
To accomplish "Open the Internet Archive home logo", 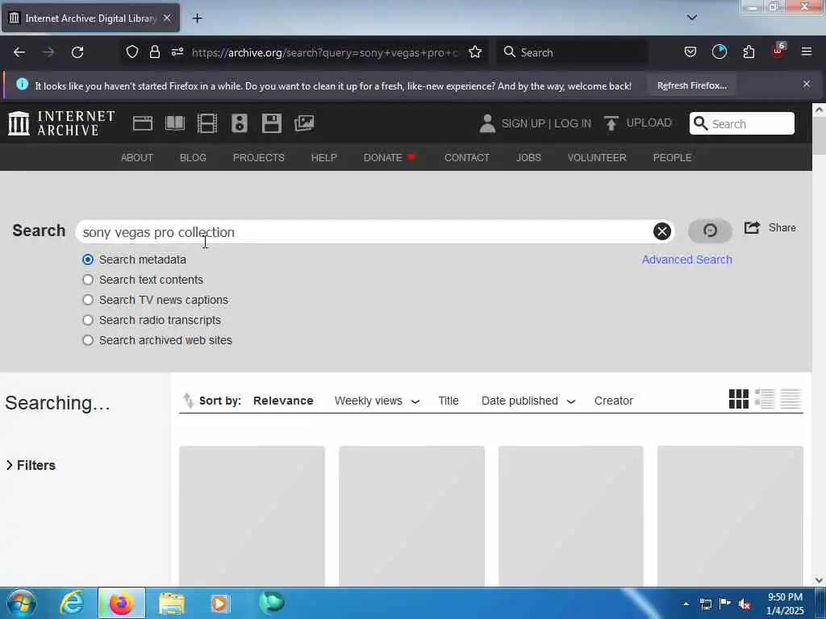I will [61, 123].
